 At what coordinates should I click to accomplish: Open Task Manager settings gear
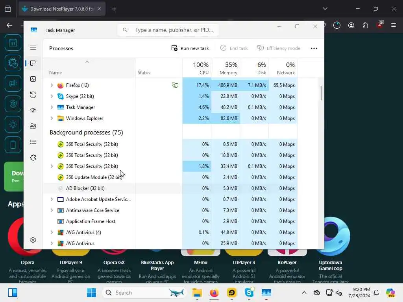coord(33,240)
